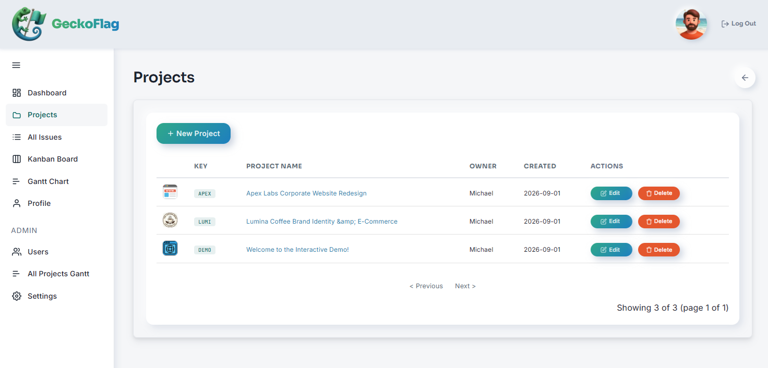Click the Apex Labs project thumbnail

[x=170, y=192]
